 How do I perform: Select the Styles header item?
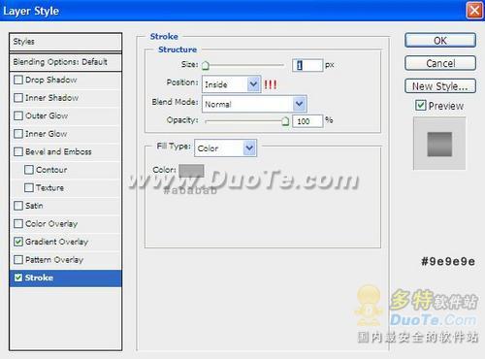pos(66,42)
